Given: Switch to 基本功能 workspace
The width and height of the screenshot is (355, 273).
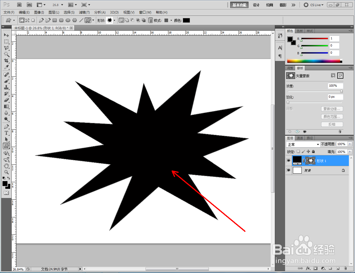Looking at the screenshot, I should click(x=239, y=5).
